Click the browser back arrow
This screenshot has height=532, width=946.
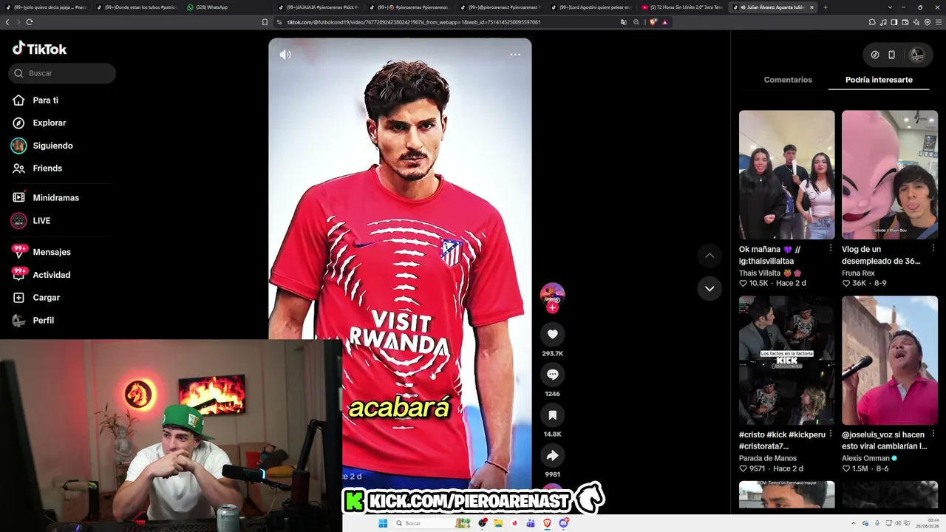pyautogui.click(x=7, y=22)
